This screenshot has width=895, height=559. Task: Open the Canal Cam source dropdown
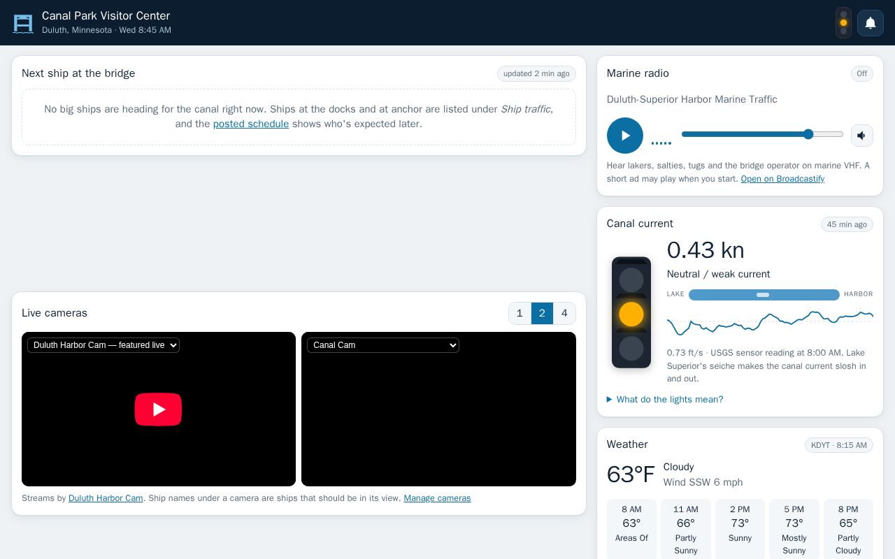(x=383, y=345)
